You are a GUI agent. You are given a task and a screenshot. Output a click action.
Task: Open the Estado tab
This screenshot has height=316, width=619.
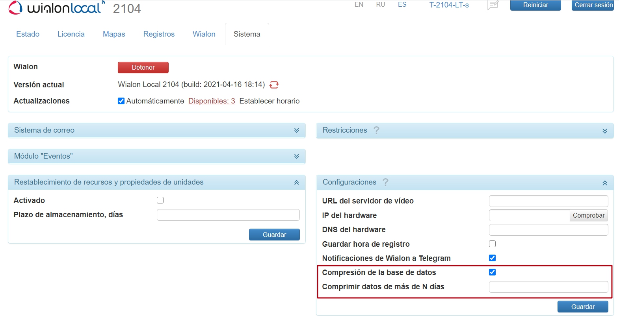[x=28, y=34]
